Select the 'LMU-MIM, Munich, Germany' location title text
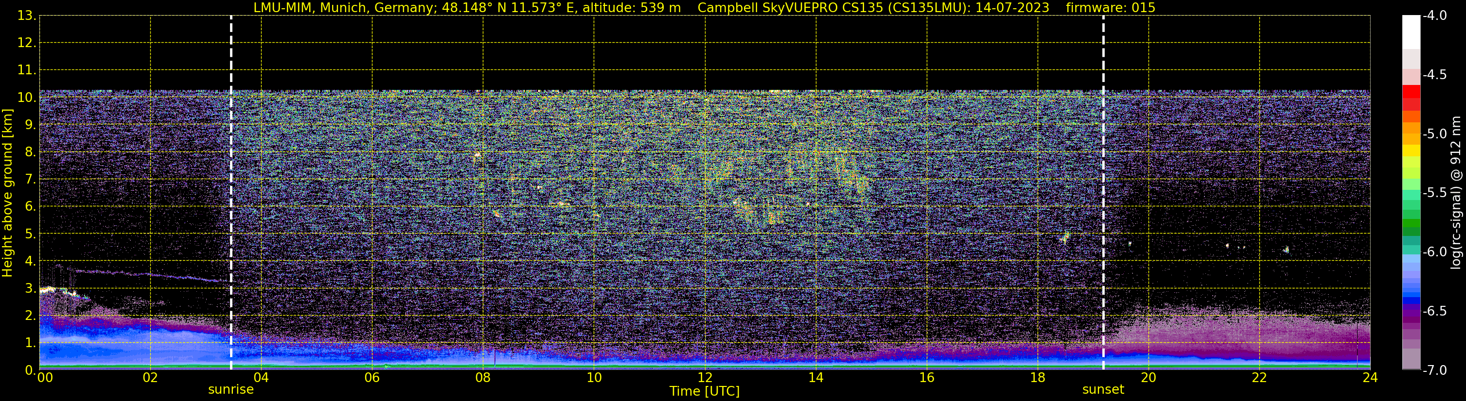 [x=345, y=7]
